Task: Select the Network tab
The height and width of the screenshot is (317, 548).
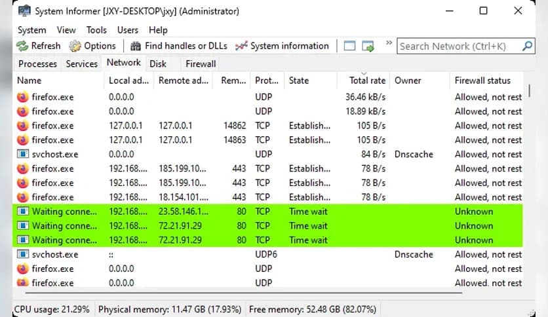Action: coord(124,63)
